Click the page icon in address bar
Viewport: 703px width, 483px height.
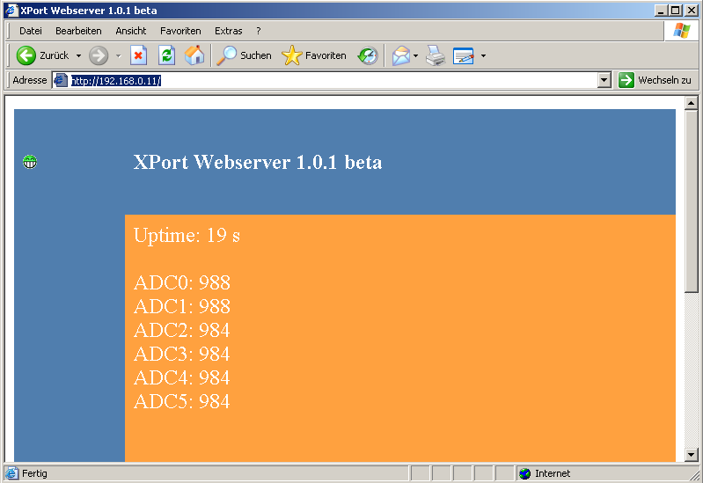point(61,80)
